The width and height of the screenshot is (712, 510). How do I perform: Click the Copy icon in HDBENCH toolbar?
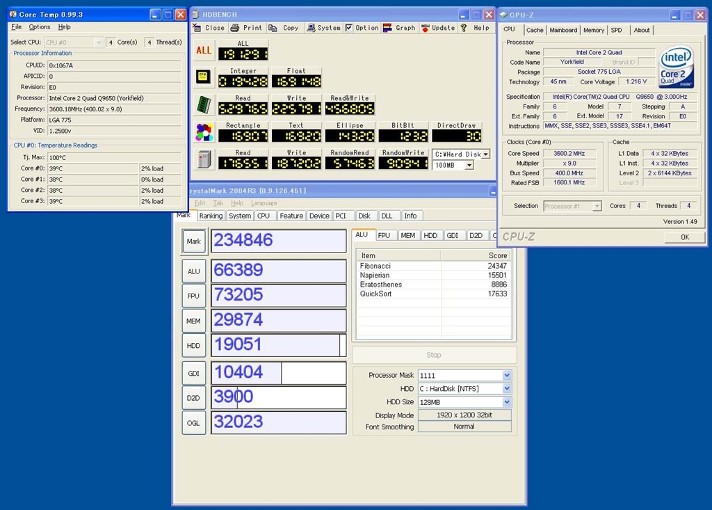point(273,28)
